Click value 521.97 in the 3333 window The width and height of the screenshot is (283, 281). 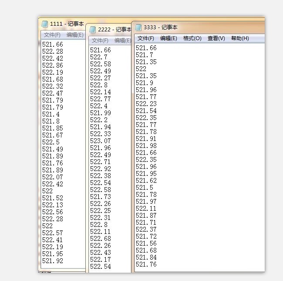tap(146, 202)
